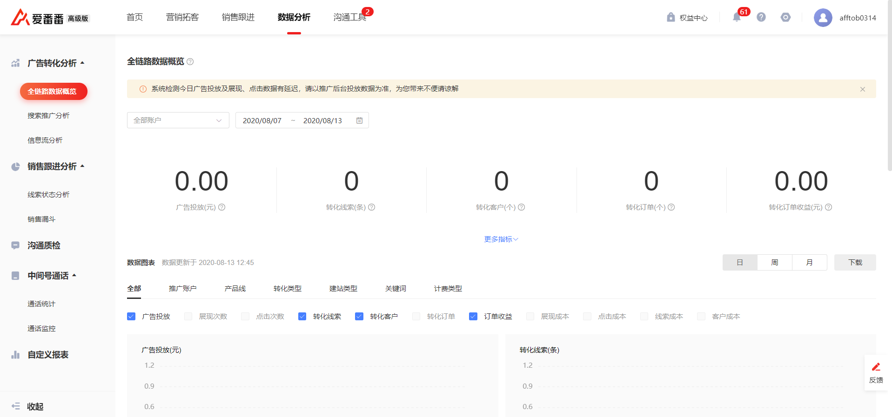
Task: Open 销售漏斗 in sidebar
Action: tap(41, 219)
